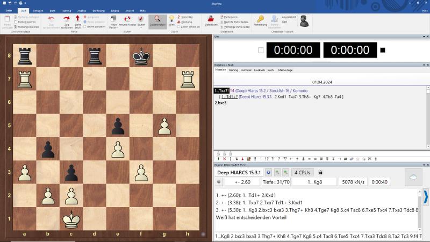Click the cloud engine button
Image resolution: width=430 pixels, height=242 pixels.
pos(414,177)
